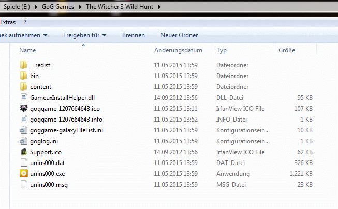This screenshot has width=338, height=209.
Task: Click the unins000.exe disc icon
Action: (24, 173)
